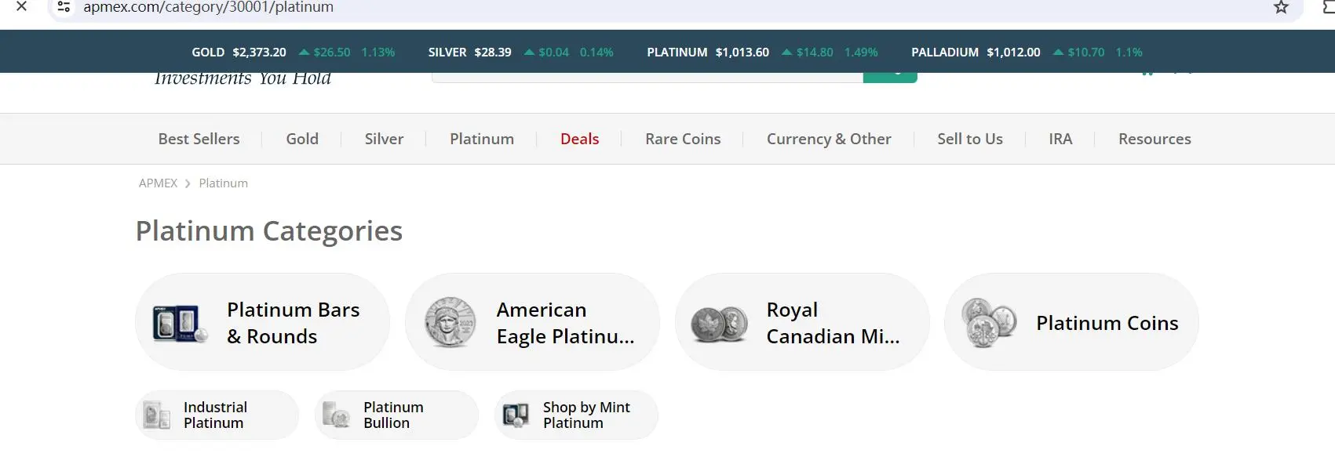Open the Gold navigation menu
The height and width of the screenshot is (464, 1335).
[x=302, y=139]
